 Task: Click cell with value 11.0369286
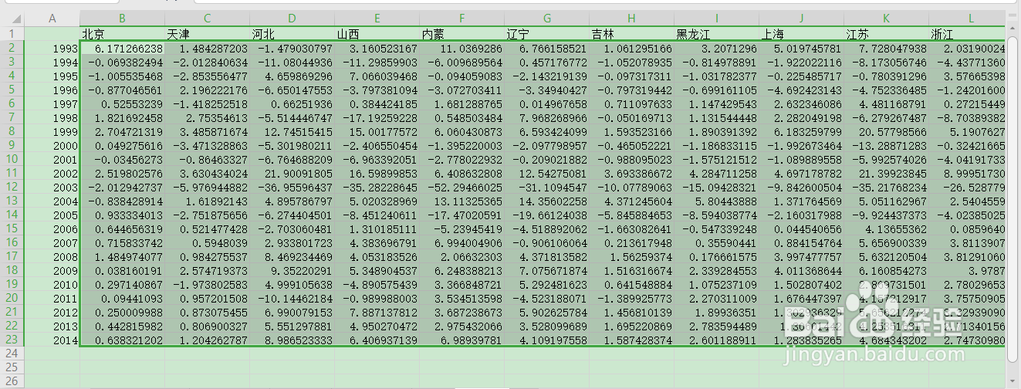pyautogui.click(x=461, y=48)
